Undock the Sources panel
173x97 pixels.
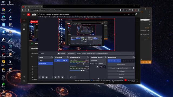coord(68,57)
